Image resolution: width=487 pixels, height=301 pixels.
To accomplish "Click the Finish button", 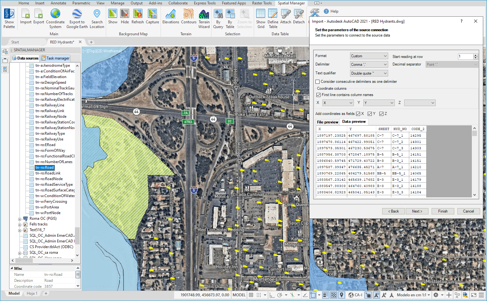I will click(443, 211).
